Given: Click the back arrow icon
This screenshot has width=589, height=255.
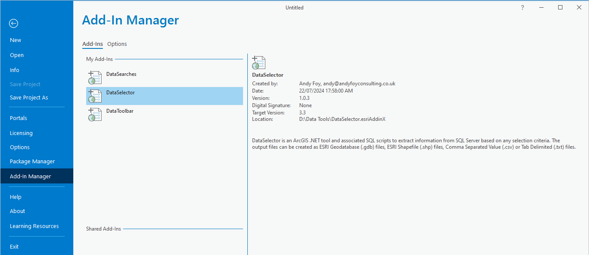Looking at the screenshot, I should coord(14,24).
